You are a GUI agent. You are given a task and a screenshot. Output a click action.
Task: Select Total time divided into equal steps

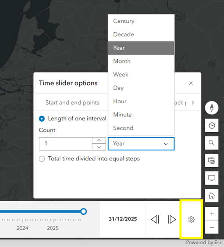(x=42, y=159)
